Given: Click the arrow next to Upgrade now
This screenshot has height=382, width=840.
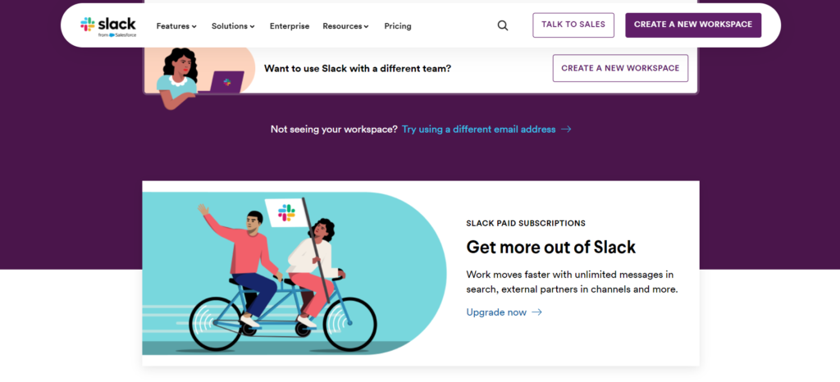Looking at the screenshot, I should (536, 312).
